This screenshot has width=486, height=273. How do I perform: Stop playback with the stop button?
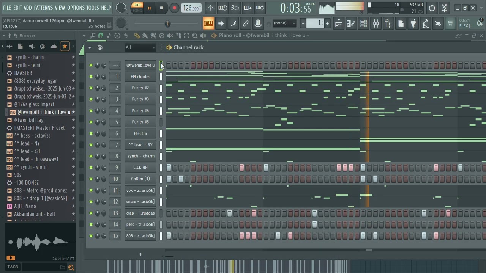[161, 8]
